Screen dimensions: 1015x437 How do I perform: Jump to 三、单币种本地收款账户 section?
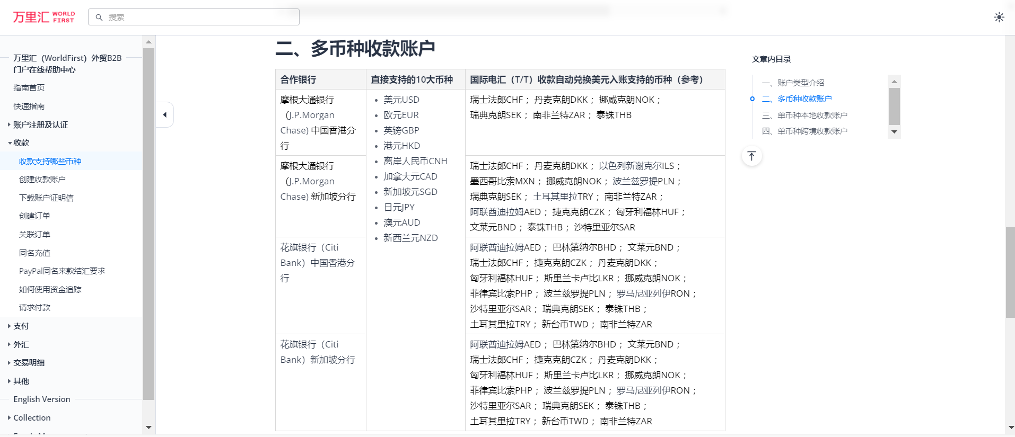[804, 115]
